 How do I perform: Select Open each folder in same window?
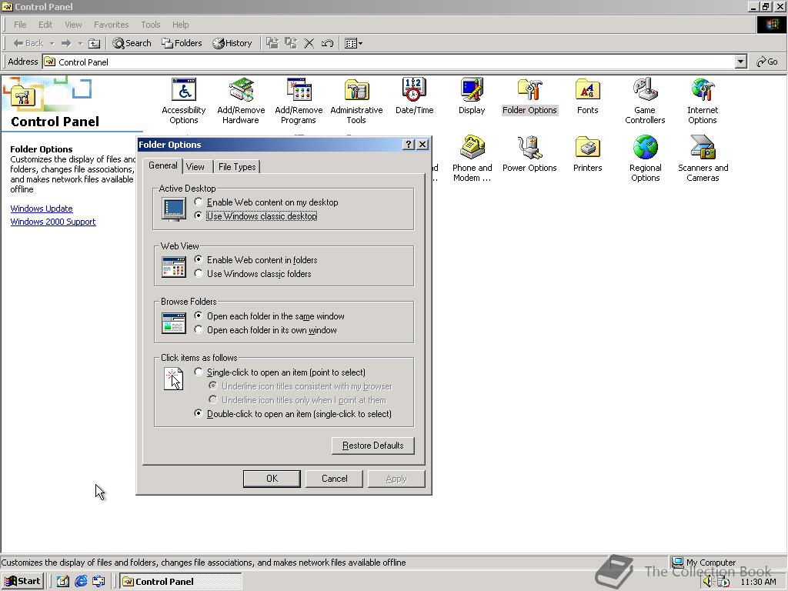tap(269, 316)
